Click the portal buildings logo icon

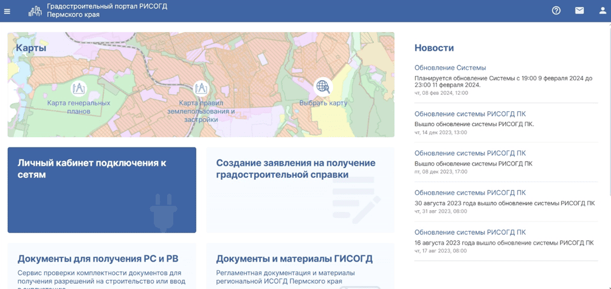[x=35, y=10]
